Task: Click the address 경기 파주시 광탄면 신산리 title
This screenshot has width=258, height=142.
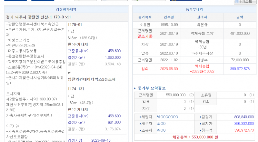Action: click(x=38, y=17)
